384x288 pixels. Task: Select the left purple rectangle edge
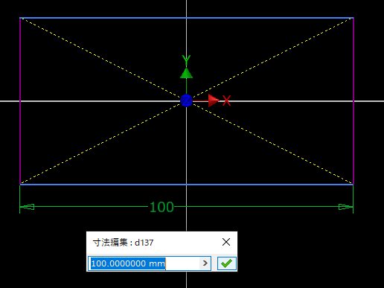(20, 101)
